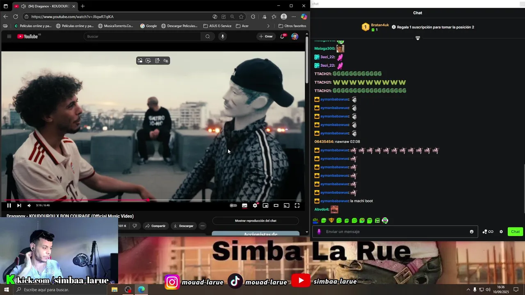Skip to the next video
The height and width of the screenshot is (295, 525).
[x=19, y=206]
